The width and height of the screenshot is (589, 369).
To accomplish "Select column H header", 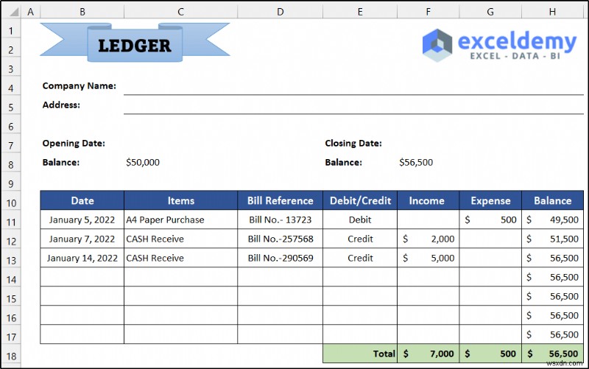I will (553, 12).
